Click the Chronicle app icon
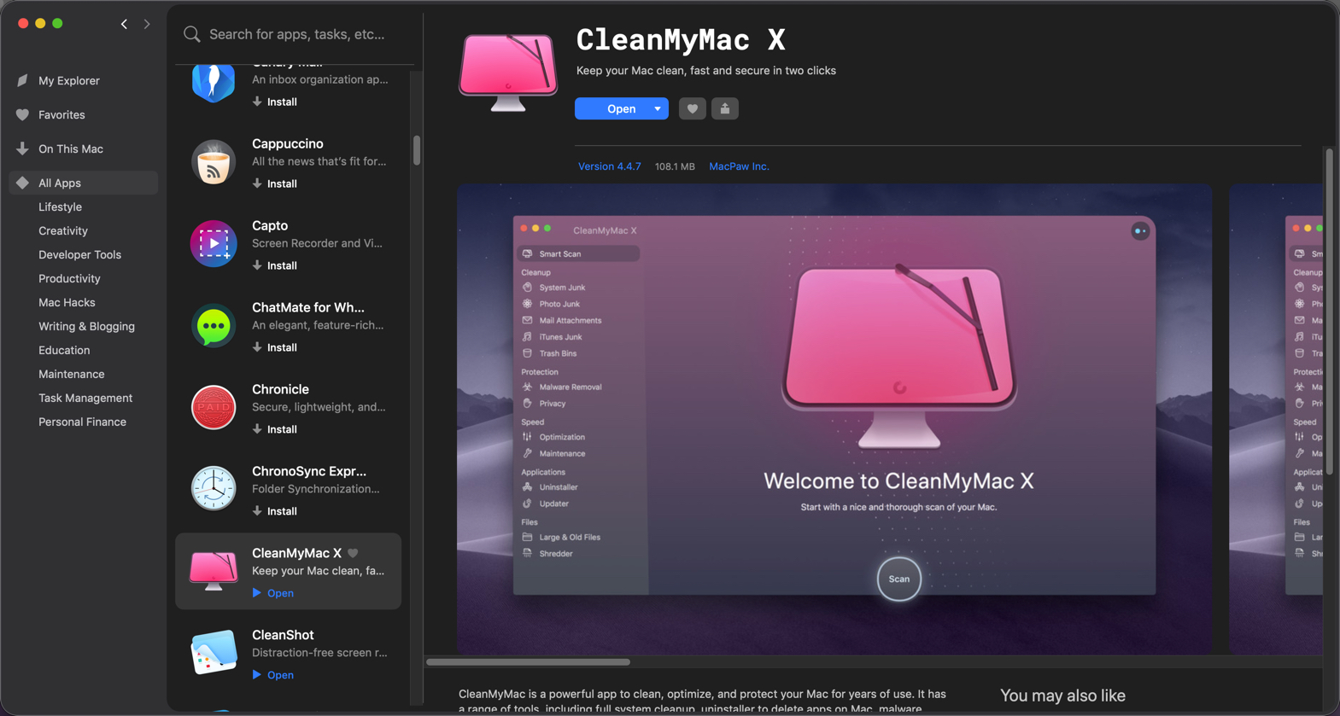The image size is (1340, 716). [214, 408]
